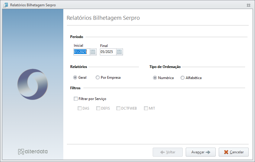Click the Filtros section heading

pos(75,88)
